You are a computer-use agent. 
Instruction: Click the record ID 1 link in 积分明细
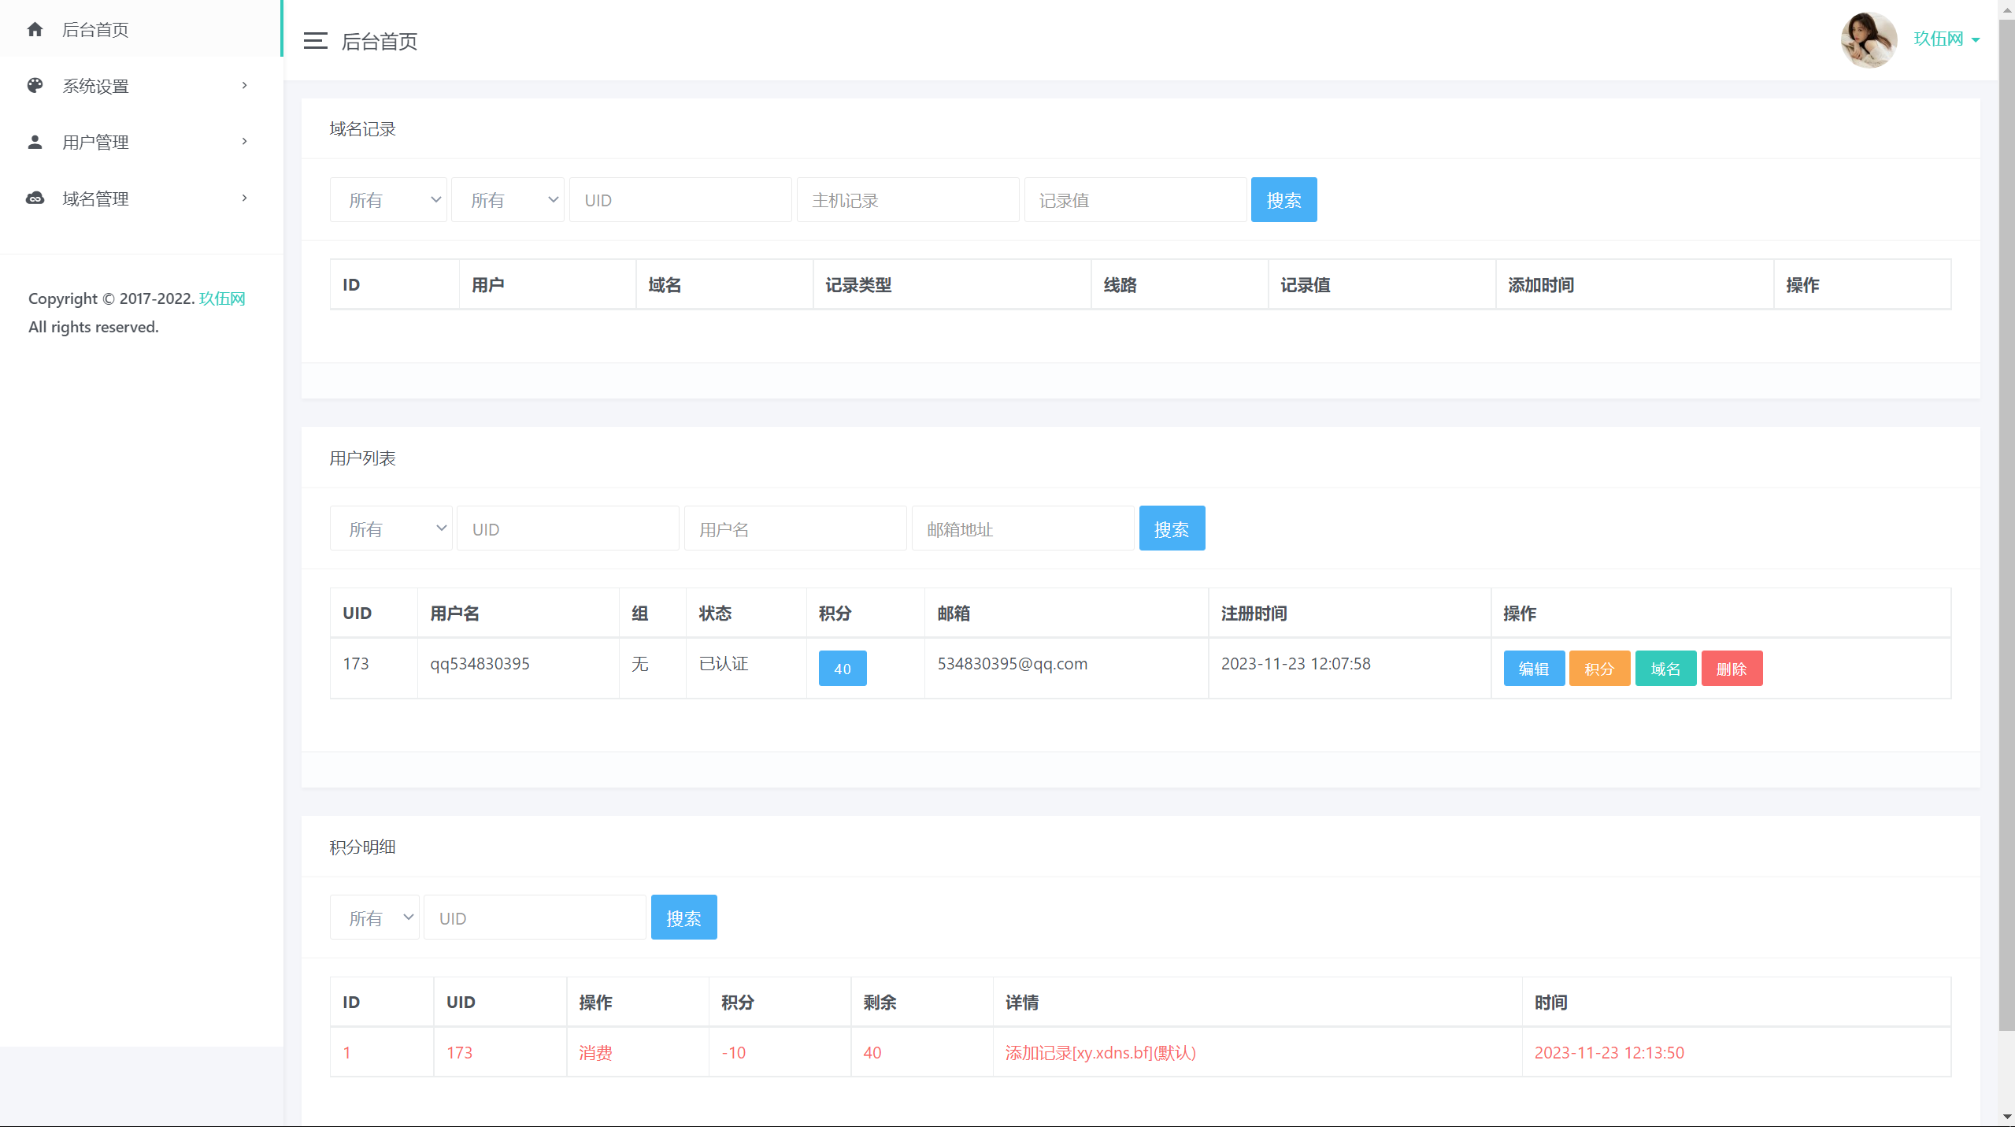click(347, 1052)
